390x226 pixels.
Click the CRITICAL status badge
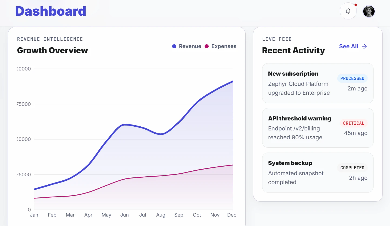(354, 123)
